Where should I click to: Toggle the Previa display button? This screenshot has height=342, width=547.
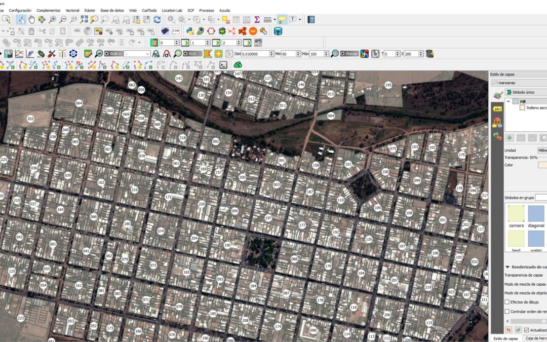click(x=349, y=54)
